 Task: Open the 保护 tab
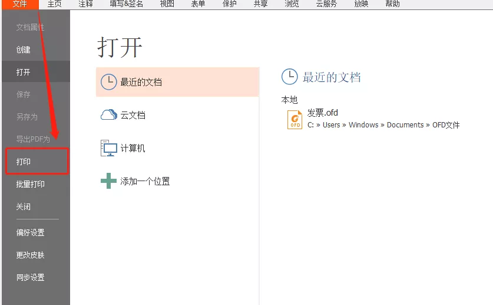click(230, 4)
